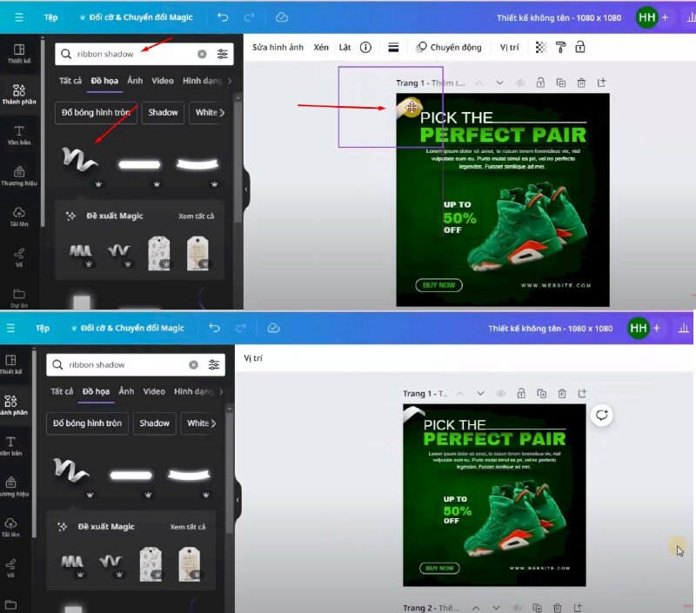Open Thương hiệu panel in upper sidebar
This screenshot has width=696, height=613.
[x=18, y=175]
